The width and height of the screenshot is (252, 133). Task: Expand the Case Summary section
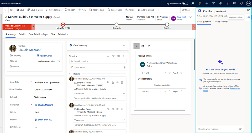(x=124, y=45)
